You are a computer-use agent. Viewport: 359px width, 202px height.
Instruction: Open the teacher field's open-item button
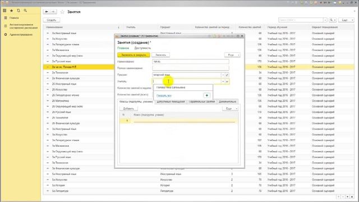click(x=227, y=81)
